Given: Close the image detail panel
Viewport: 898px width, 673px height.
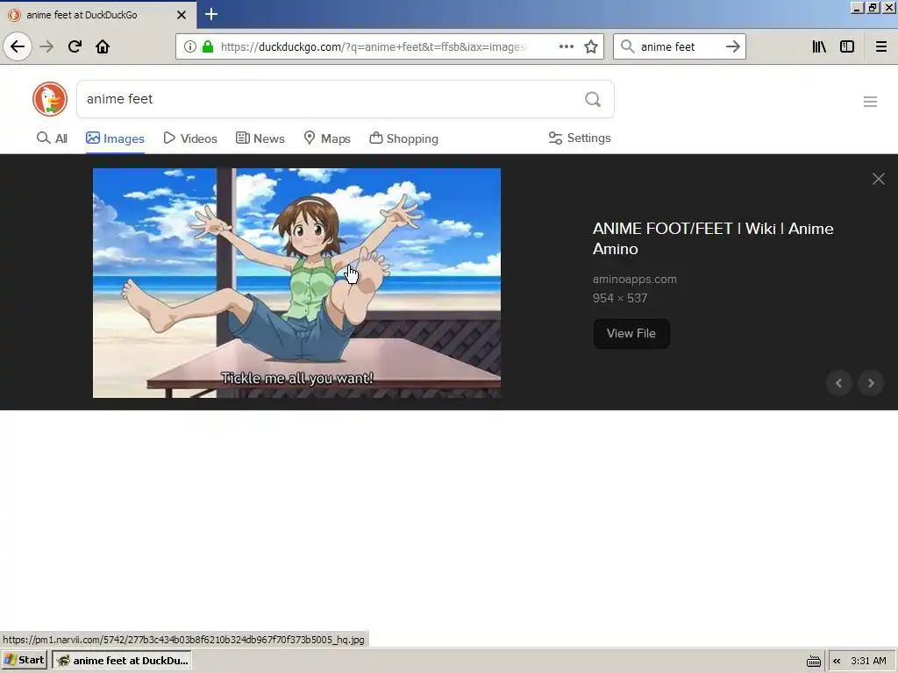Looking at the screenshot, I should 878,179.
